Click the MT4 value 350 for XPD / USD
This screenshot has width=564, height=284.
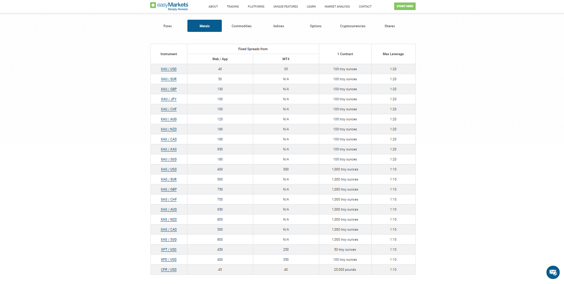click(286, 260)
